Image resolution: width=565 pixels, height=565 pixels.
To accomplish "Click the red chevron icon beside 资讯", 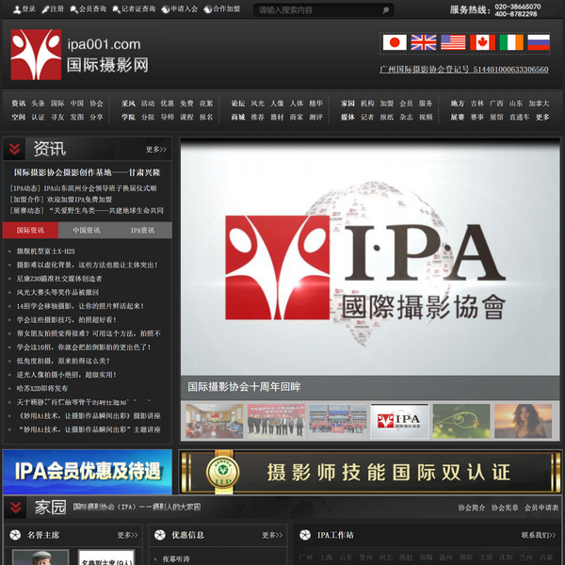I will tap(15, 149).
